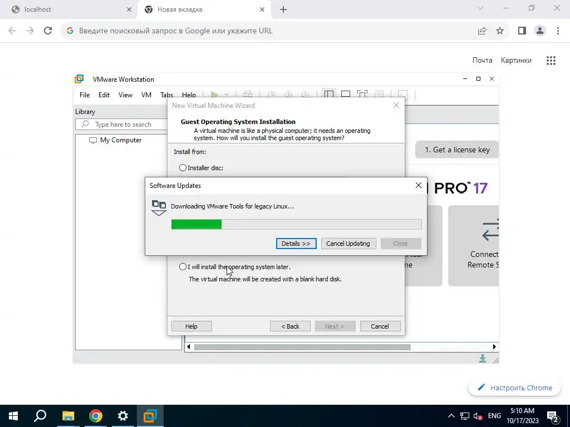570x427 pixels.
Task: Click the Connect to Remote Server card
Action: [x=473, y=246]
